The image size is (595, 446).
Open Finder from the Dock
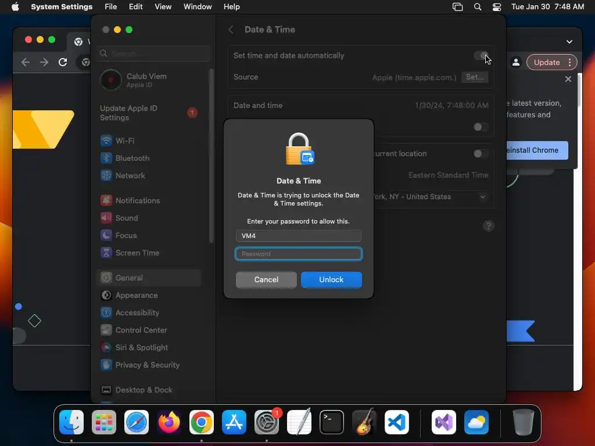71,422
